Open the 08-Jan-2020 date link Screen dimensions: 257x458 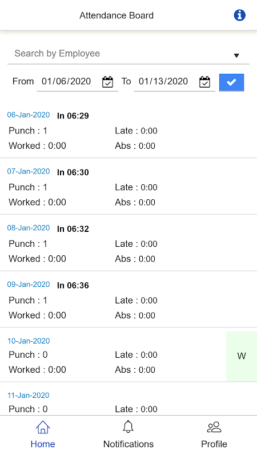29,228
